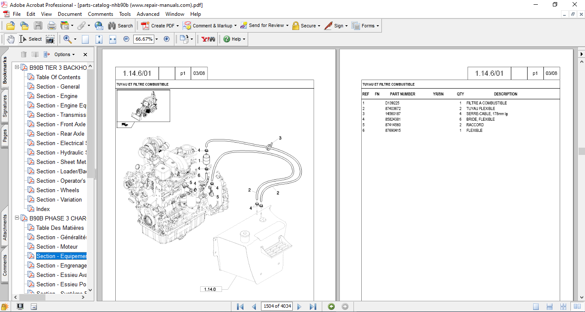585x312 pixels.
Task: Click the paperclip Attach file icon
Action: coord(81,26)
